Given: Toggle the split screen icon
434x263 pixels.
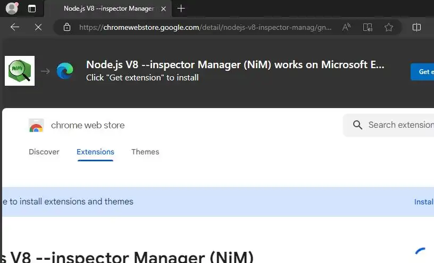Looking at the screenshot, I should (416, 27).
